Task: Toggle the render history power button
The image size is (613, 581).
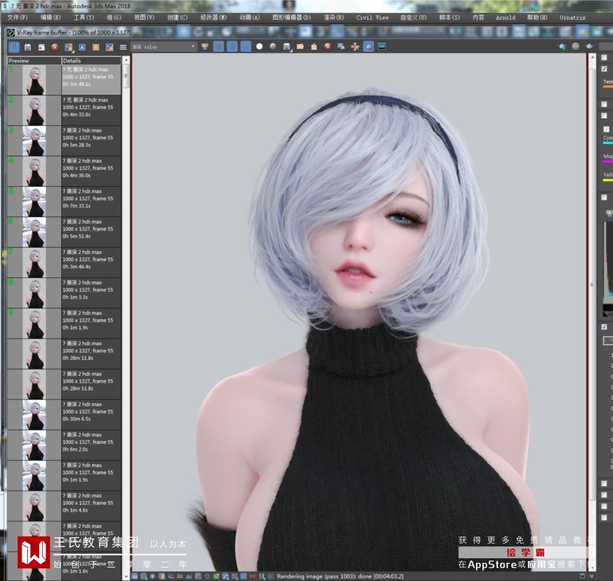Action: coord(14,47)
